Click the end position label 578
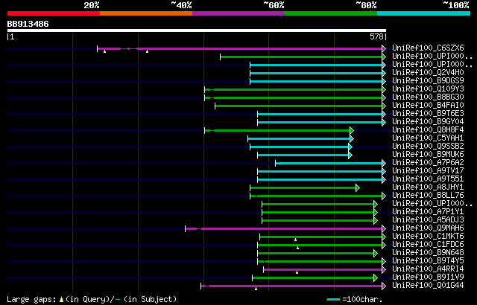The width and height of the screenshot is (477, 305). [x=376, y=36]
